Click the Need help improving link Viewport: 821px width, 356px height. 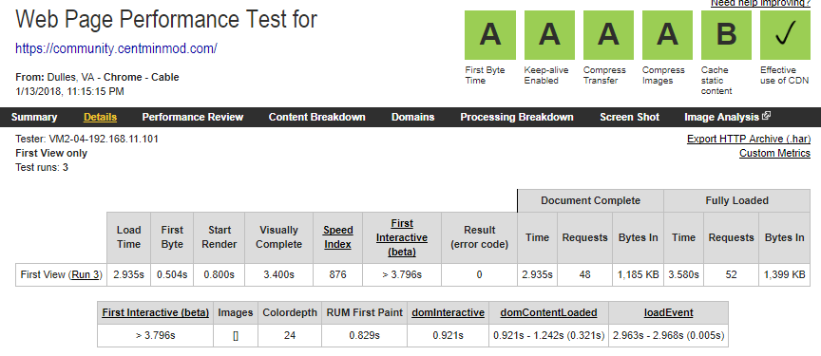tap(760, 3)
